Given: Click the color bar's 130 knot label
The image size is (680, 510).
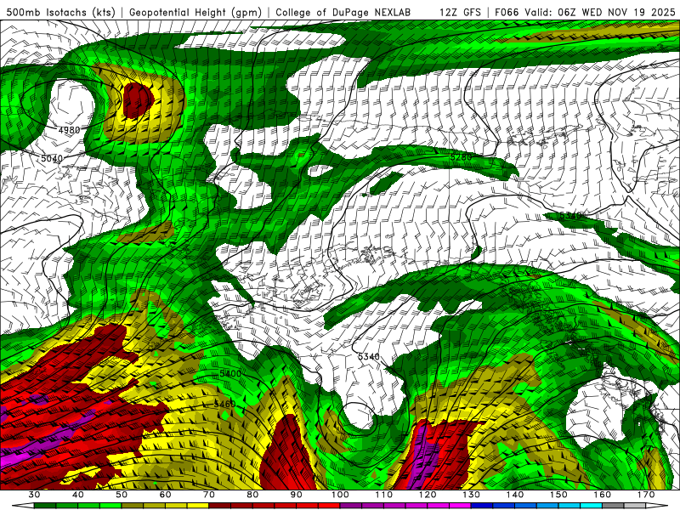Looking at the screenshot, I should (x=472, y=495).
